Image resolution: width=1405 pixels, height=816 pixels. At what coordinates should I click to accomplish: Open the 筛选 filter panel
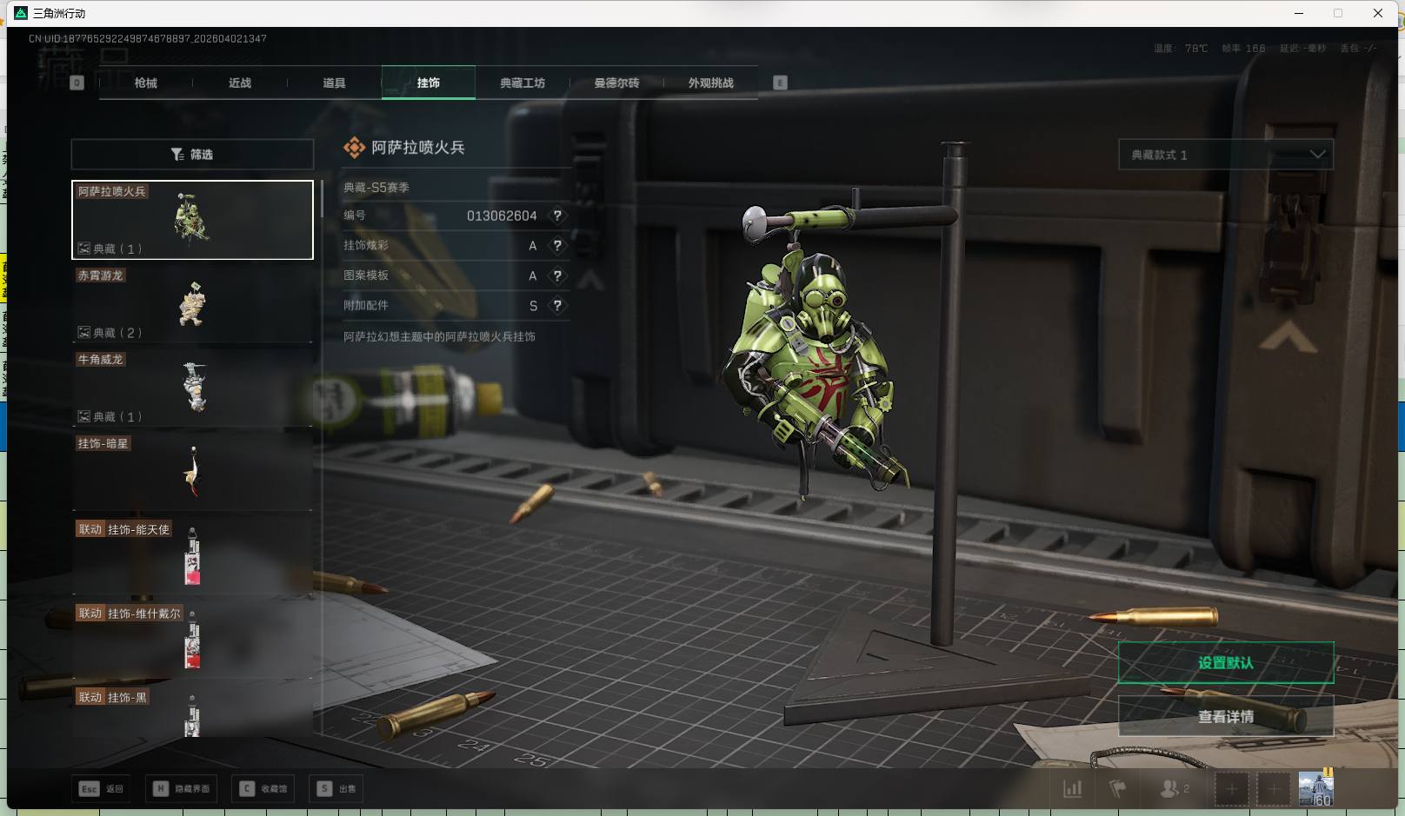tap(192, 155)
